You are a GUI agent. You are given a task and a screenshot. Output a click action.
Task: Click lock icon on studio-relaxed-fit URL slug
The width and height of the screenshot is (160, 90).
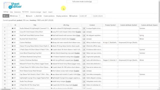point(51,28)
